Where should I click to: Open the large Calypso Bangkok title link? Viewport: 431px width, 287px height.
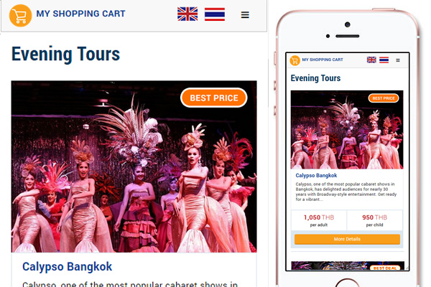tap(67, 266)
